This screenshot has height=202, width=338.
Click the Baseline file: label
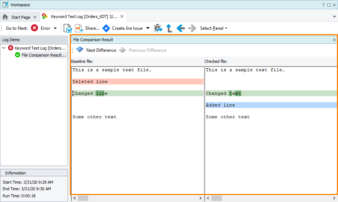(x=82, y=61)
